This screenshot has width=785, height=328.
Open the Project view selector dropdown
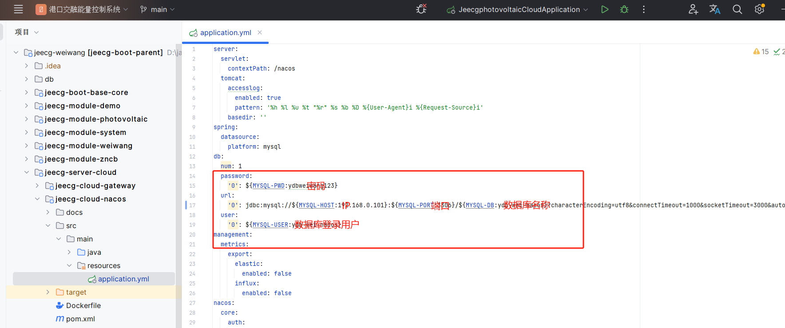point(27,32)
